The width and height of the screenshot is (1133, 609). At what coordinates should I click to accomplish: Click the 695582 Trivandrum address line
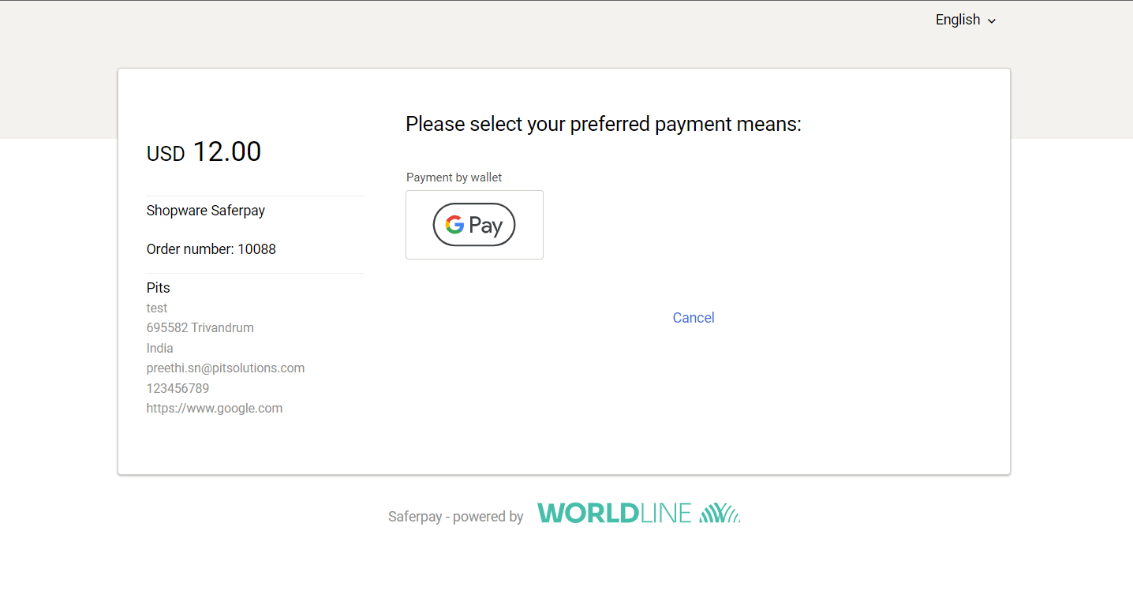coord(200,328)
